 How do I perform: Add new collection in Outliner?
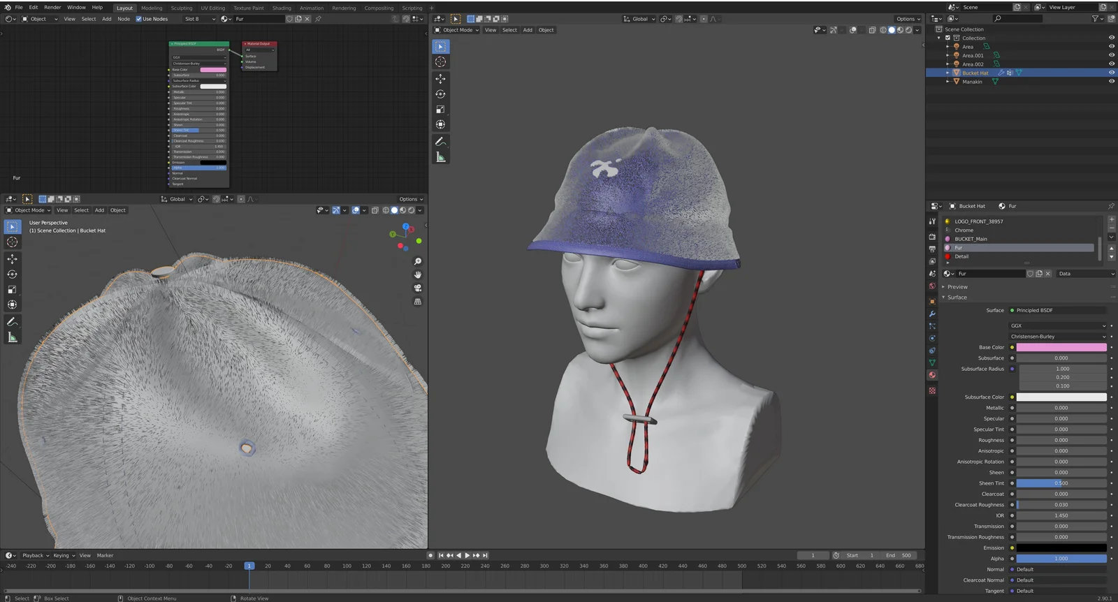point(1111,19)
